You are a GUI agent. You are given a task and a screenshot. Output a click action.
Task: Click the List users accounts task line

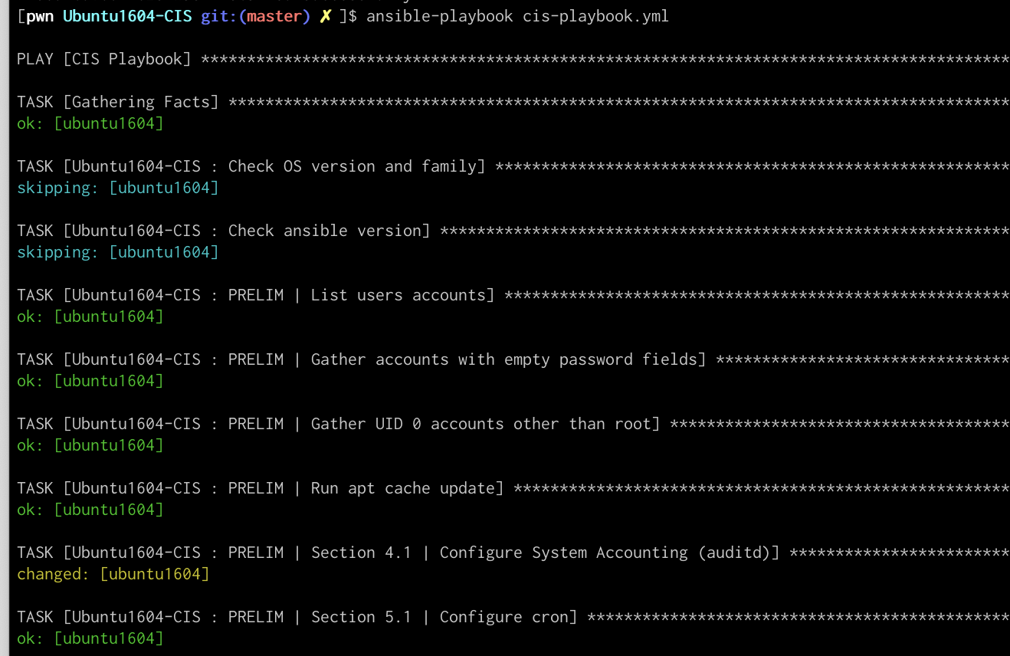pos(513,295)
